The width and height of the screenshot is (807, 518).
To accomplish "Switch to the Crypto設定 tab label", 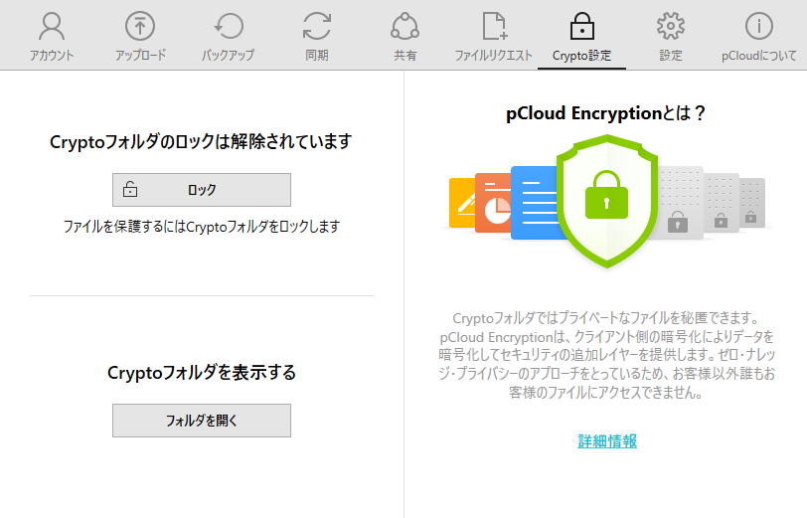I will pyautogui.click(x=581, y=56).
